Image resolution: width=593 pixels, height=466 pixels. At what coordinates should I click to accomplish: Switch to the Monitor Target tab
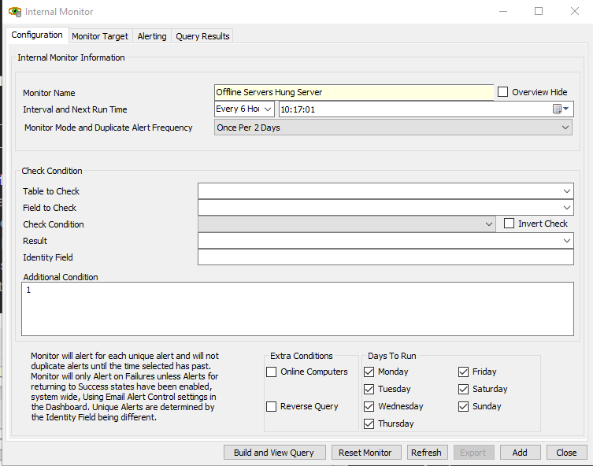click(x=99, y=36)
